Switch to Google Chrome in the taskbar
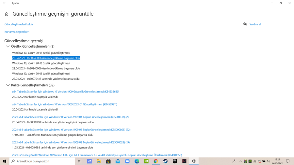This screenshot has height=165, width=294. click(x=156, y=161)
